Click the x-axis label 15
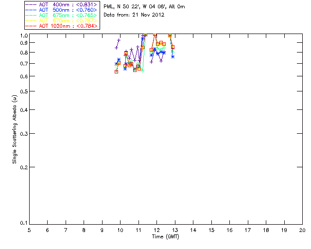Image resolution: width=311 pixels, height=249 pixels. [x=211, y=230]
